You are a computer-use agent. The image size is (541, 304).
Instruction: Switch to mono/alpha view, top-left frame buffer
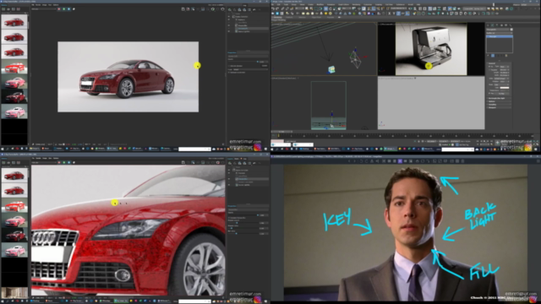tap(74, 9)
